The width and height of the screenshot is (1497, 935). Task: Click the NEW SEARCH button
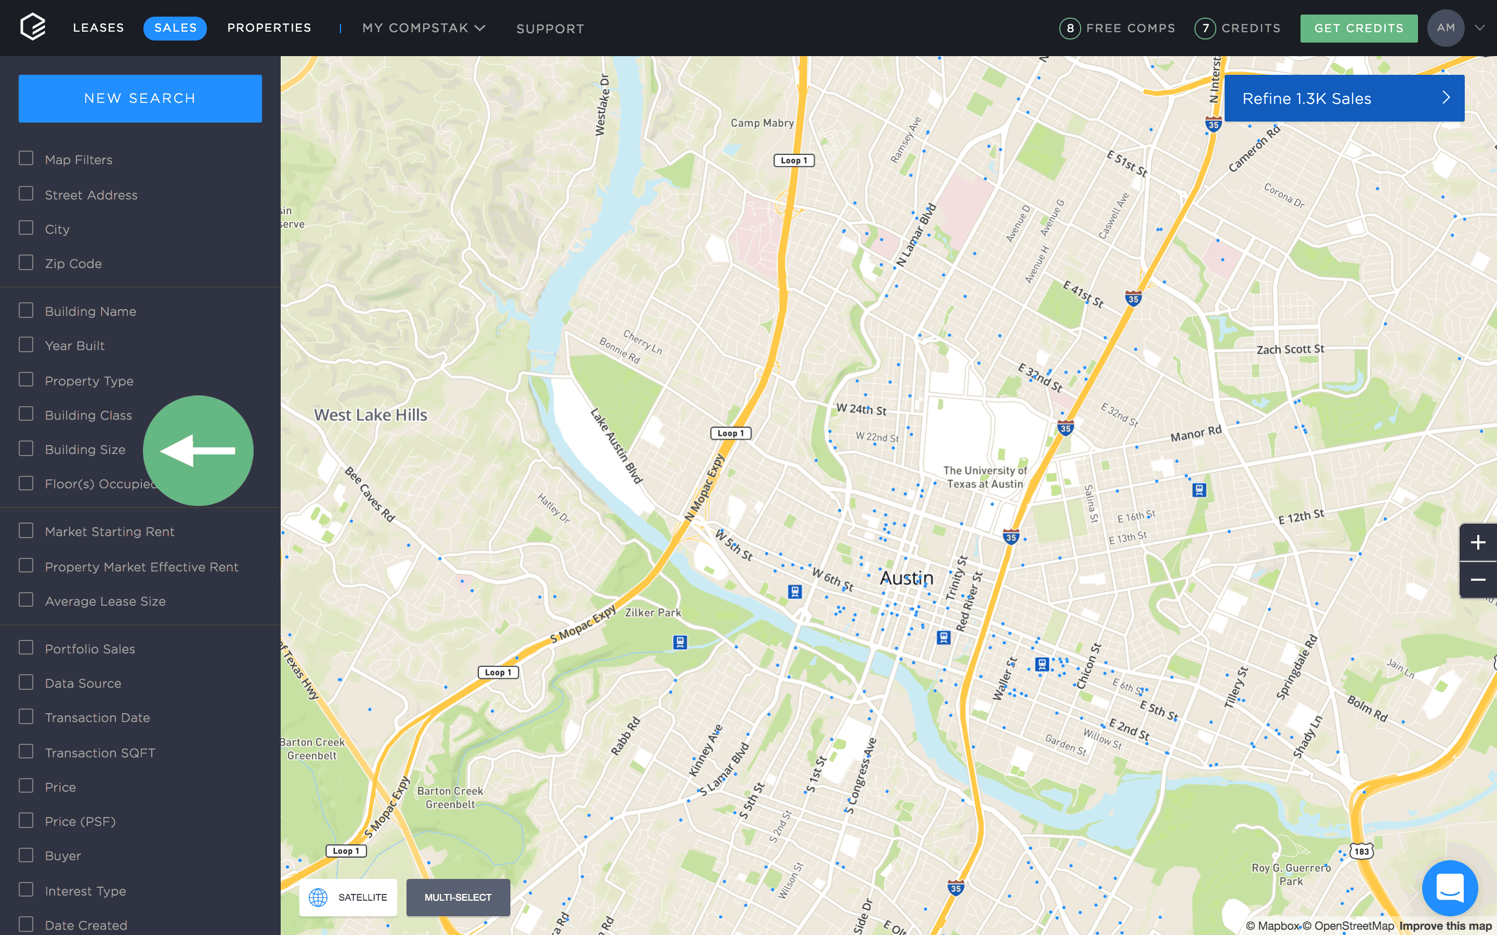(140, 98)
